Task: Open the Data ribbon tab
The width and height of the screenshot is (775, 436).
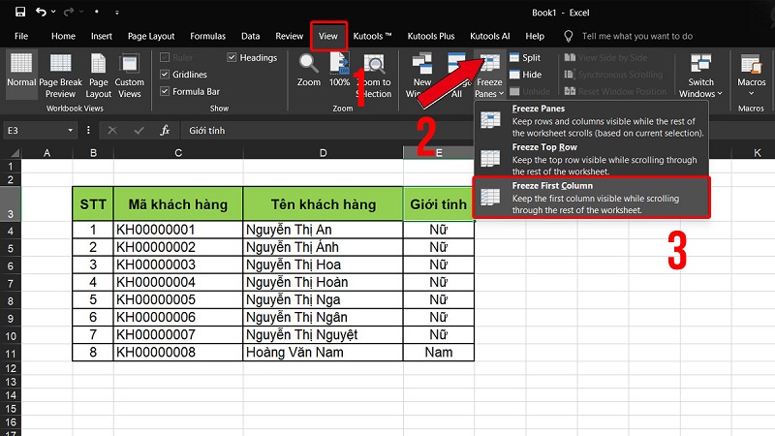Action: tap(251, 36)
